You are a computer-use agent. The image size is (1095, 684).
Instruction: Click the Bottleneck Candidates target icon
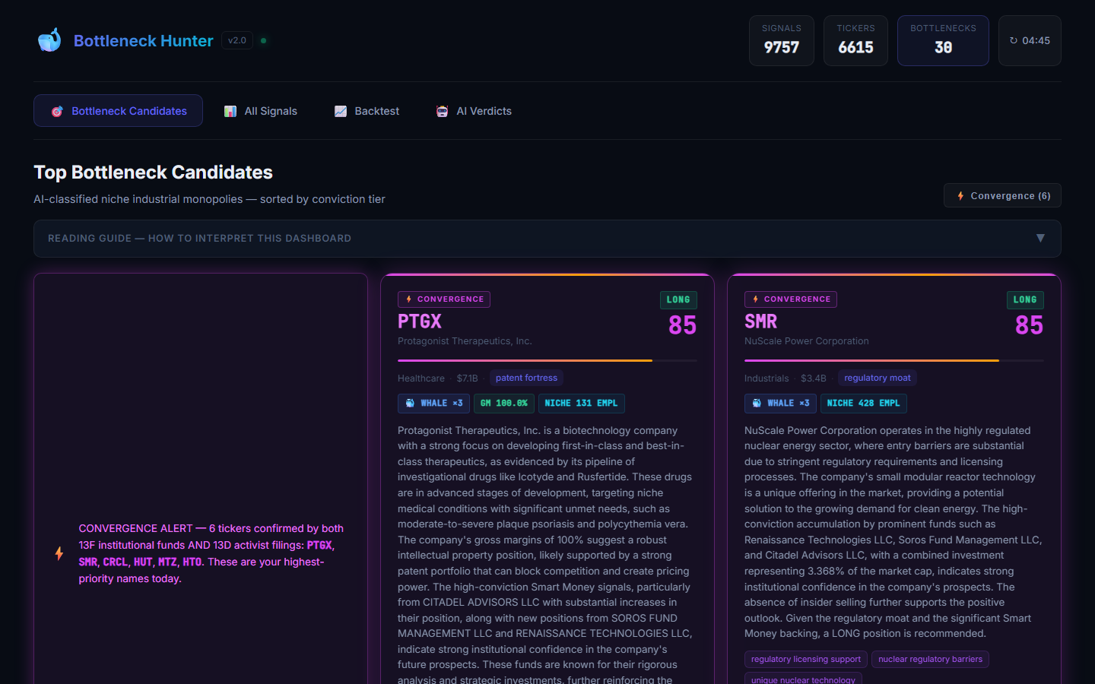point(57,112)
